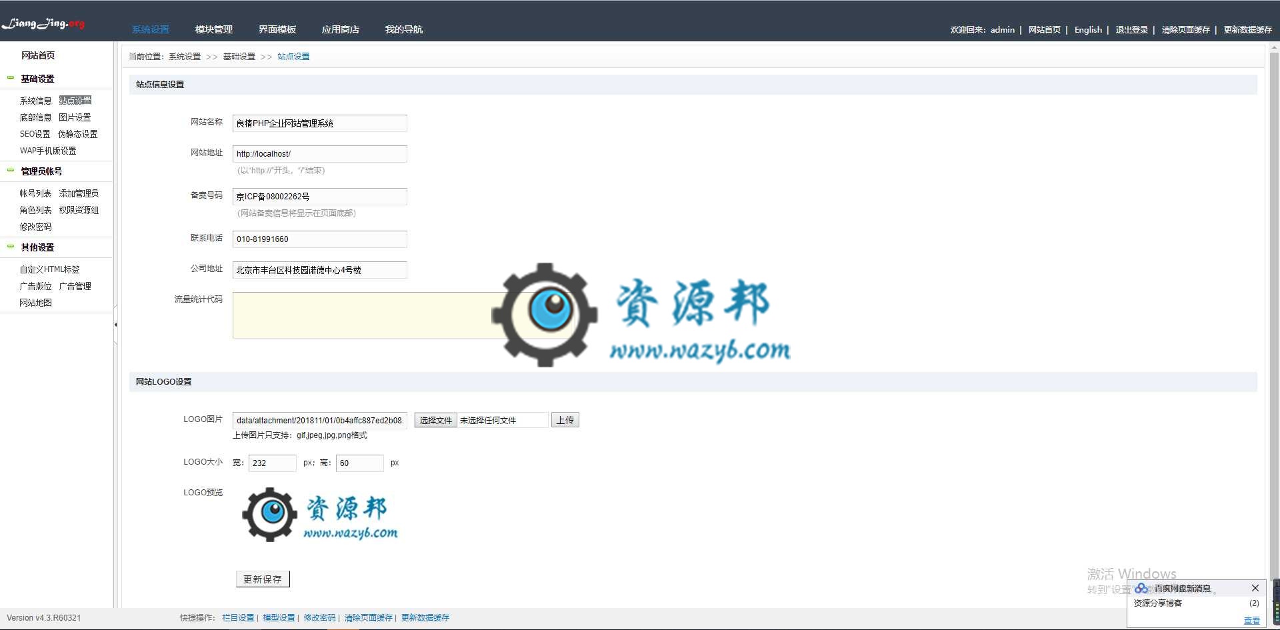Viewport: 1280px width, 630px height.
Task: Collapse the 管理员帐号 sidebar section
Action: (11, 171)
